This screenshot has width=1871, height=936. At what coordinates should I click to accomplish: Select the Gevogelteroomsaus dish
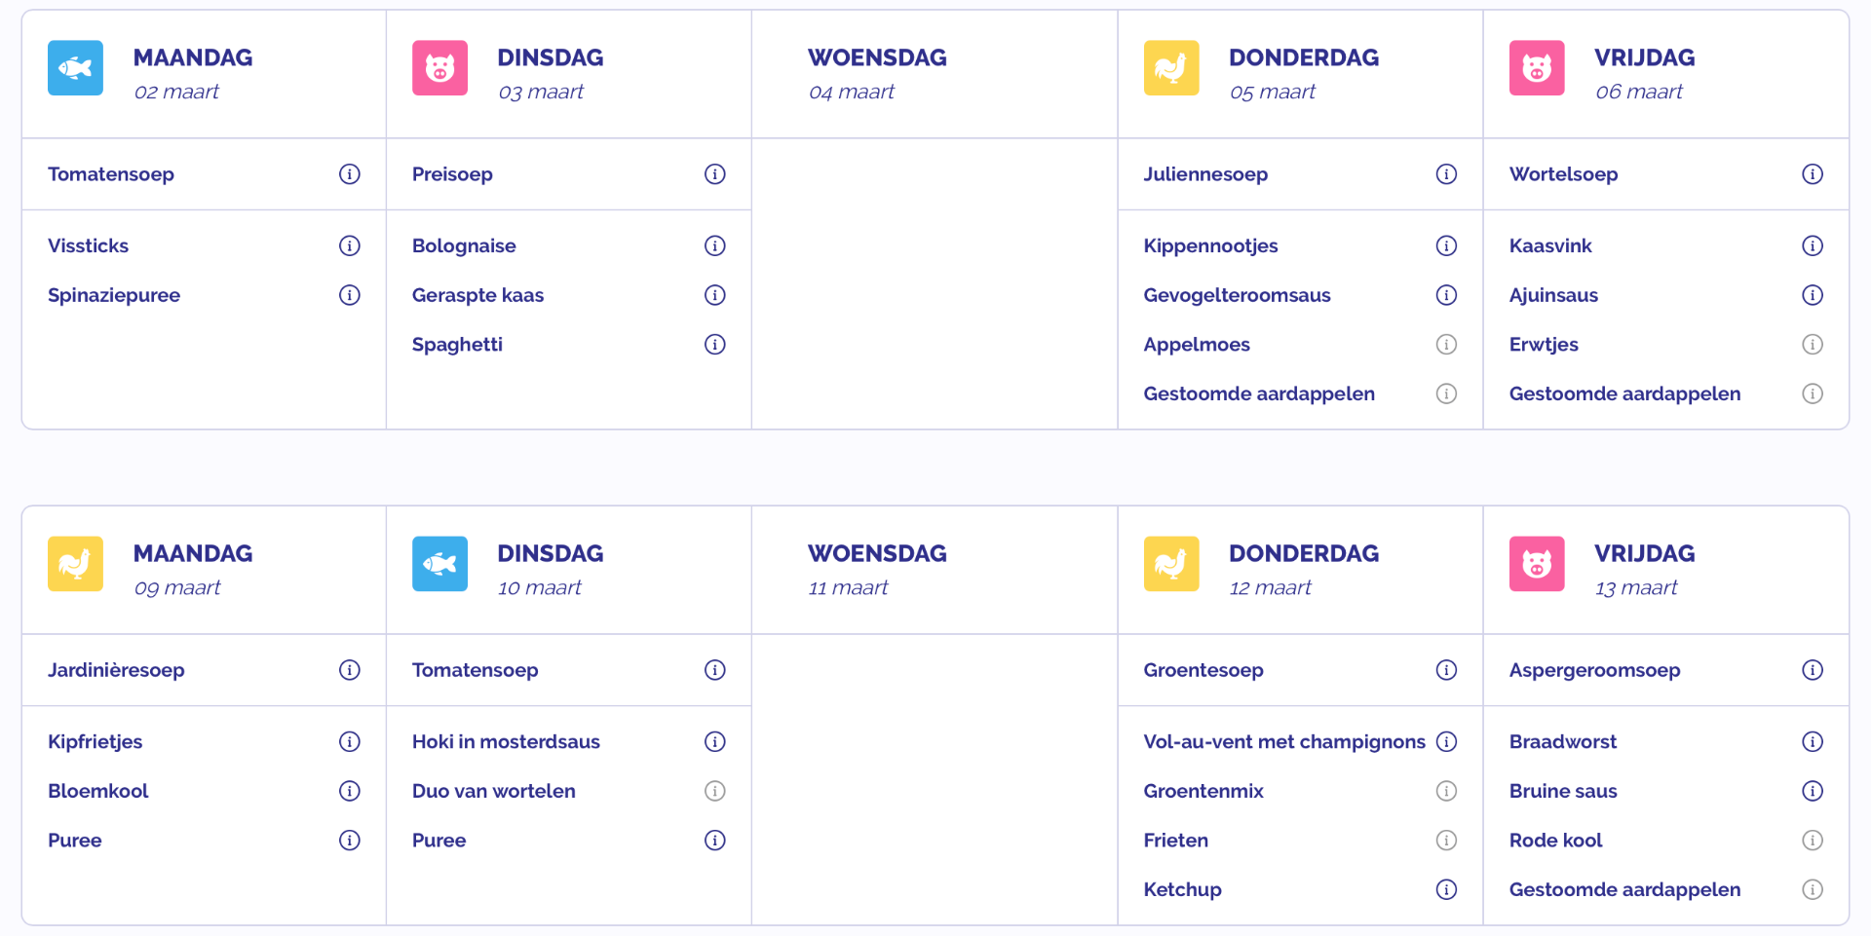pyautogui.click(x=1237, y=295)
